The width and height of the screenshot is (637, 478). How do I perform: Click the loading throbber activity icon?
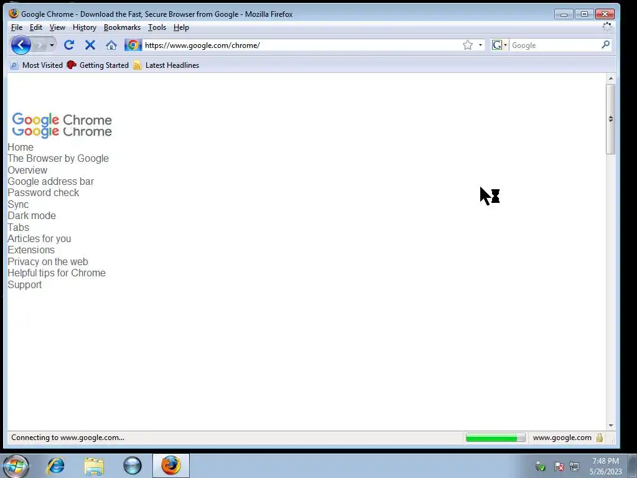(x=607, y=27)
